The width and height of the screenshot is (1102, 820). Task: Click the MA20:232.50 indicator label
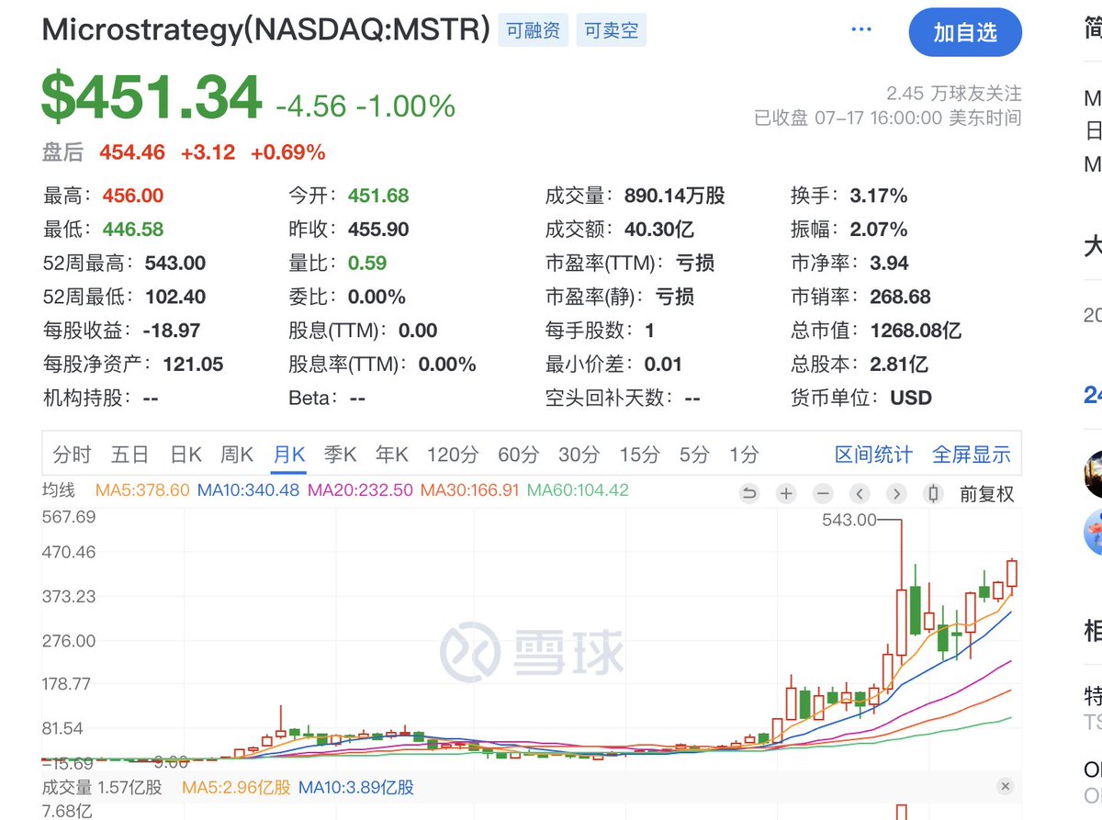point(360,490)
